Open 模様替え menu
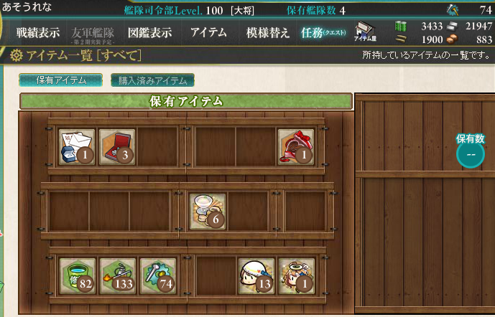The height and width of the screenshot is (317, 495). point(268,33)
